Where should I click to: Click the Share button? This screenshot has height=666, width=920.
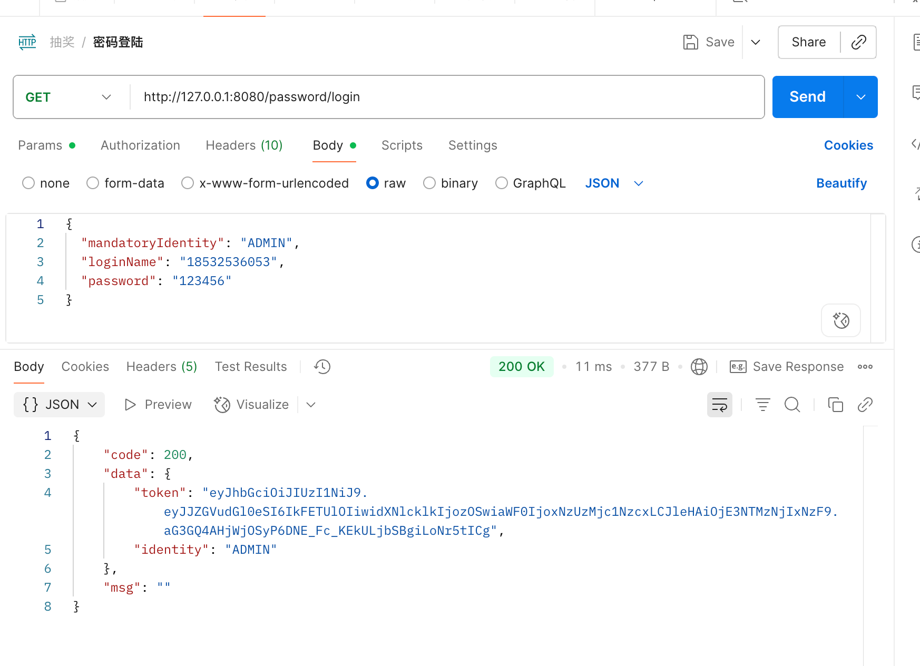pyautogui.click(x=809, y=42)
